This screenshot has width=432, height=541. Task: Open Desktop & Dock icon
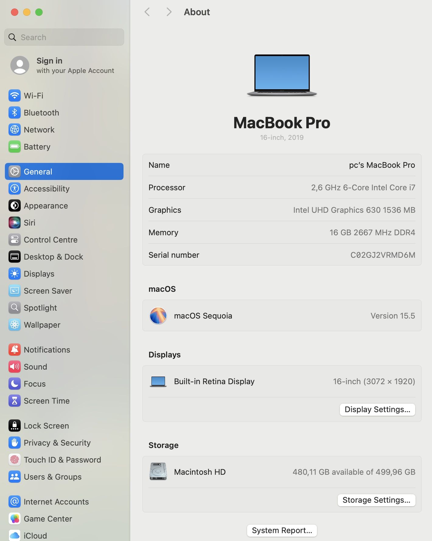coord(15,257)
